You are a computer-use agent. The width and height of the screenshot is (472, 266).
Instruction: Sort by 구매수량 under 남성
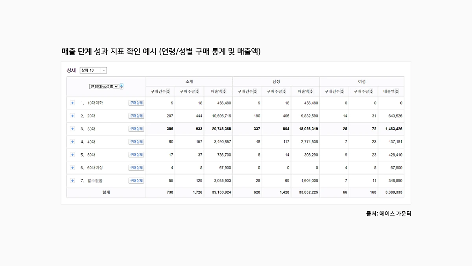coord(284,91)
